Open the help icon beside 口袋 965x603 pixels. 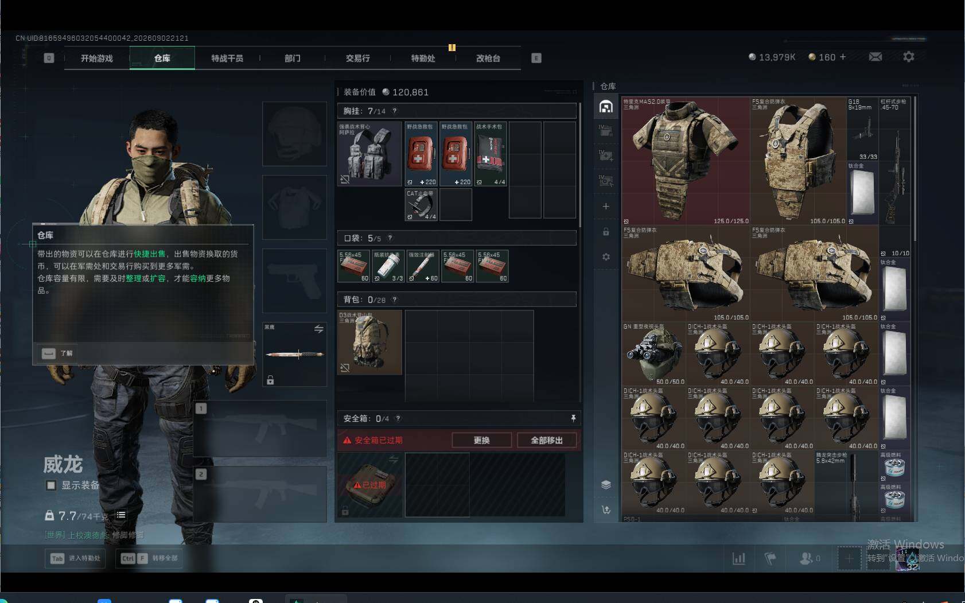point(390,238)
